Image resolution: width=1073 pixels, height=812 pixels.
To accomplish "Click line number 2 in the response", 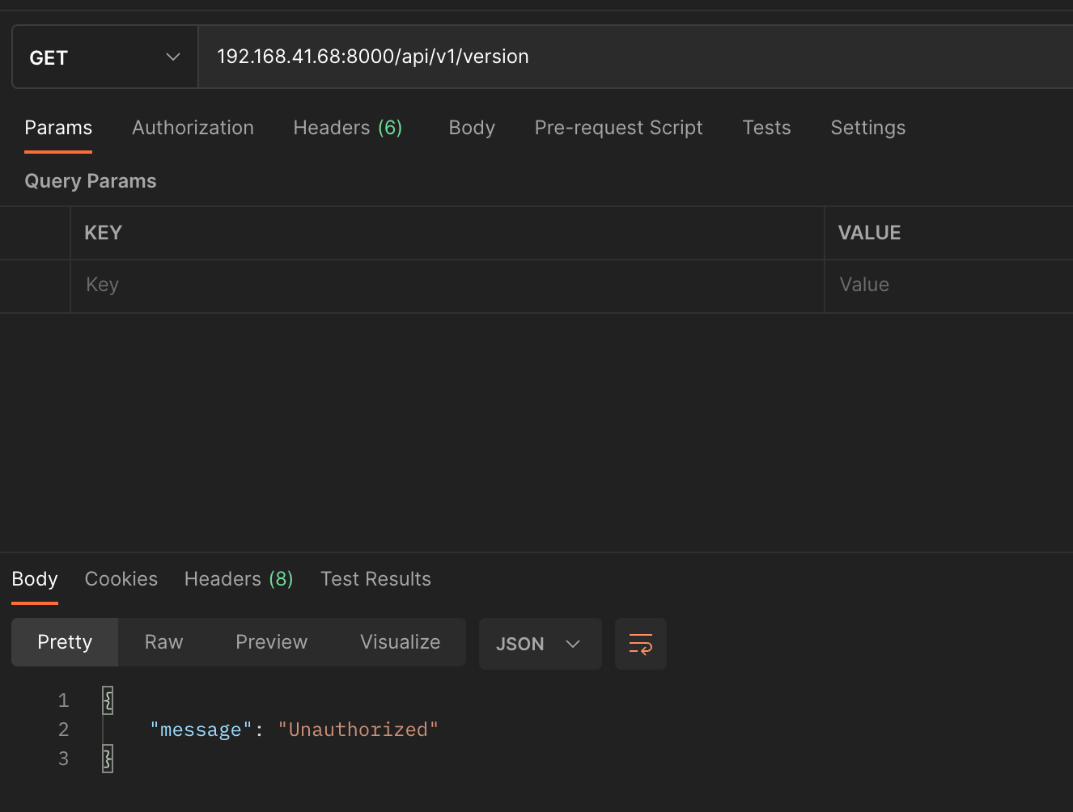I will tap(63, 730).
